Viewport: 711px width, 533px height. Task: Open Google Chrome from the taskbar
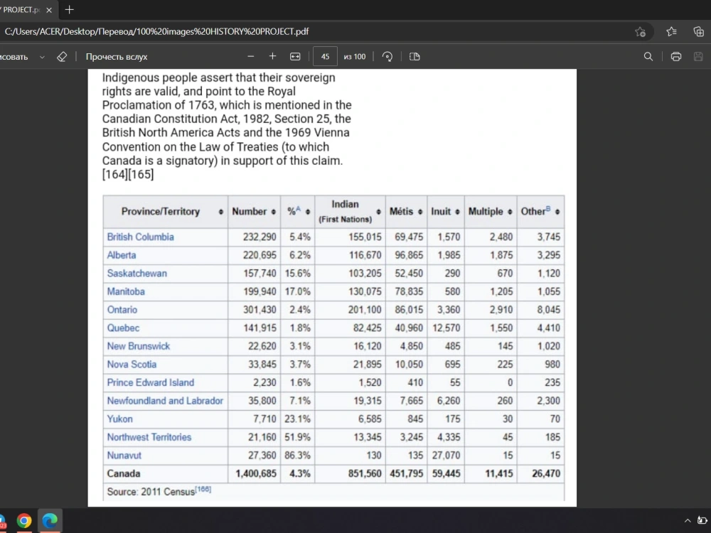point(24,521)
